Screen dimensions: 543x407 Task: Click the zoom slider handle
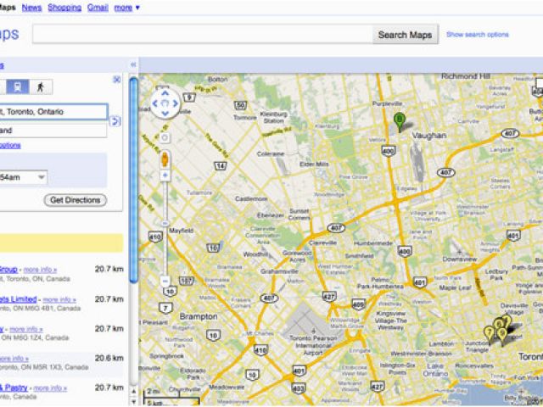(x=165, y=223)
